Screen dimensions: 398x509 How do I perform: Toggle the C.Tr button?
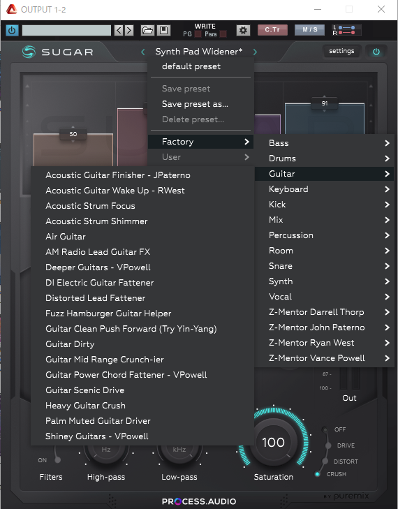point(272,30)
